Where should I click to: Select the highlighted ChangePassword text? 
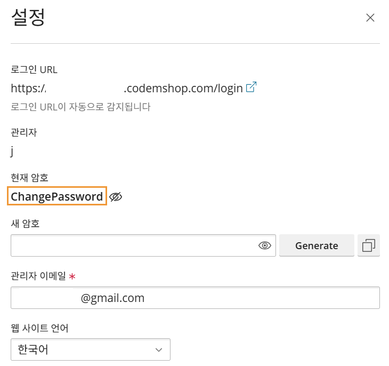tap(57, 197)
